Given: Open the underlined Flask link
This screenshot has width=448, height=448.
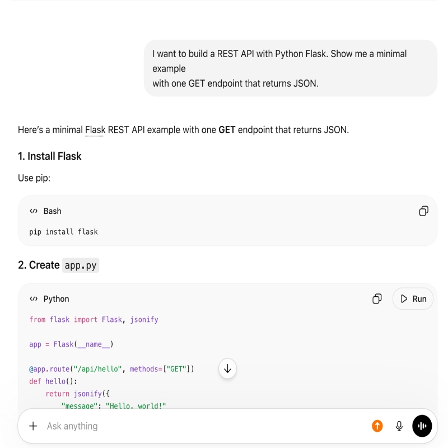Looking at the screenshot, I should [95, 130].
